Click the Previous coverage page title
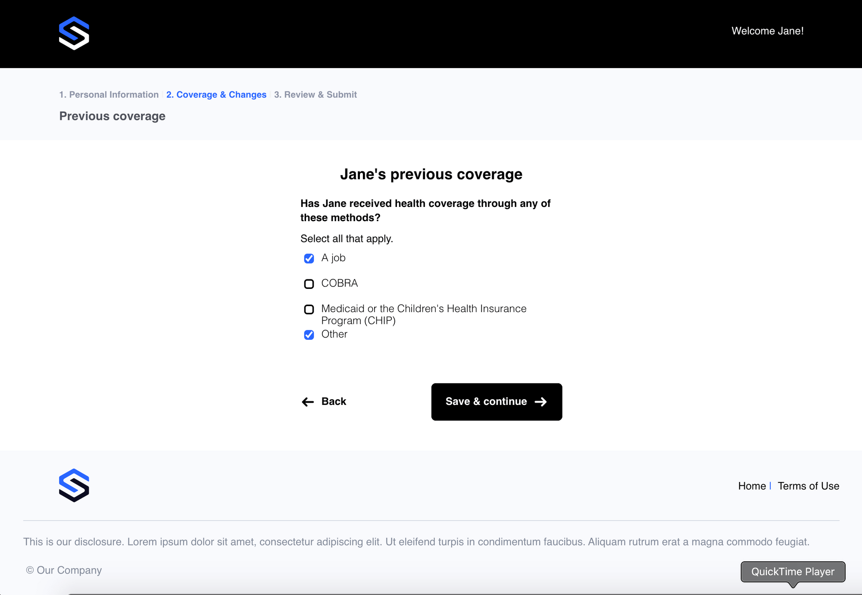The image size is (862, 595). 112,116
